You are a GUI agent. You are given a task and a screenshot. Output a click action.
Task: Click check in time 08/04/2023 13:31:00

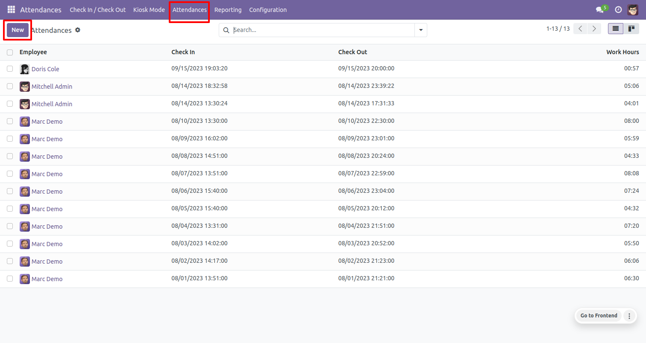coord(200,226)
